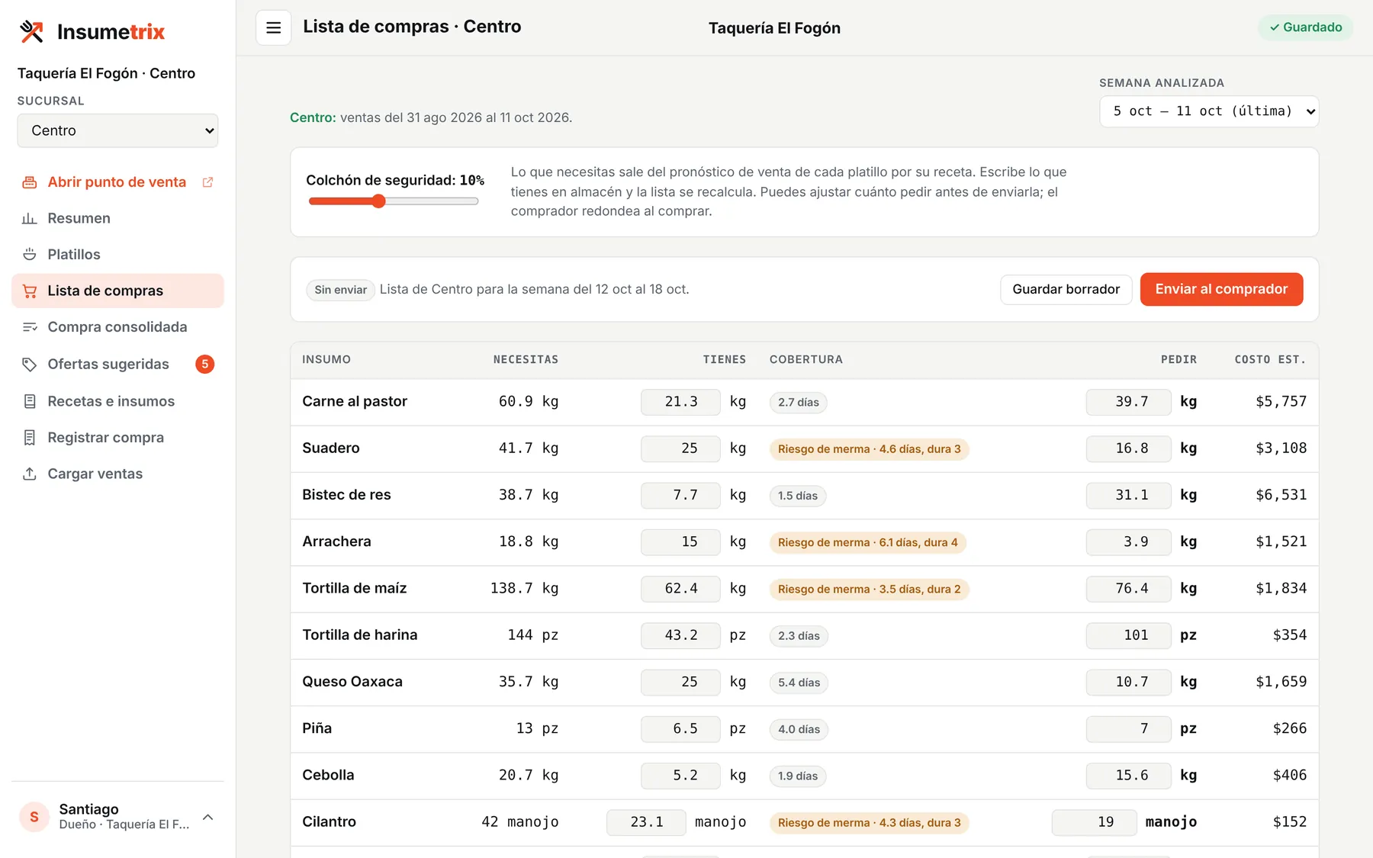Click the Sin enviar status badge
The height and width of the screenshot is (858, 1373).
(340, 290)
